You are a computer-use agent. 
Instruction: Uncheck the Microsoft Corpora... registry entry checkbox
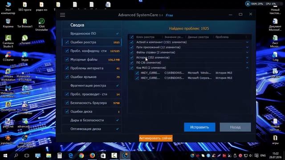[137, 78]
